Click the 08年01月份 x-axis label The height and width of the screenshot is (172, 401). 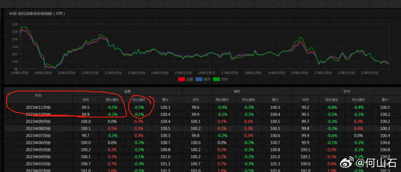[20, 73]
